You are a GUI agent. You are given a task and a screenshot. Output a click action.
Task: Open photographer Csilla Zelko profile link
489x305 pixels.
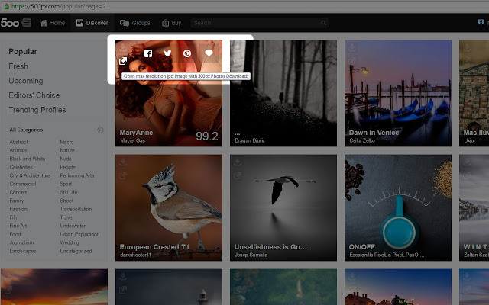(x=362, y=140)
